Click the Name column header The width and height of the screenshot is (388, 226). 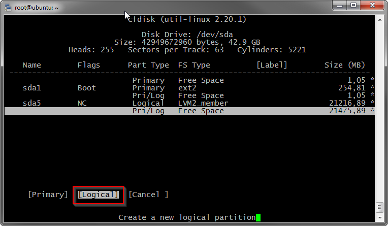click(32, 65)
